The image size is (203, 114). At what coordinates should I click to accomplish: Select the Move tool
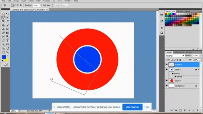click(8, 14)
